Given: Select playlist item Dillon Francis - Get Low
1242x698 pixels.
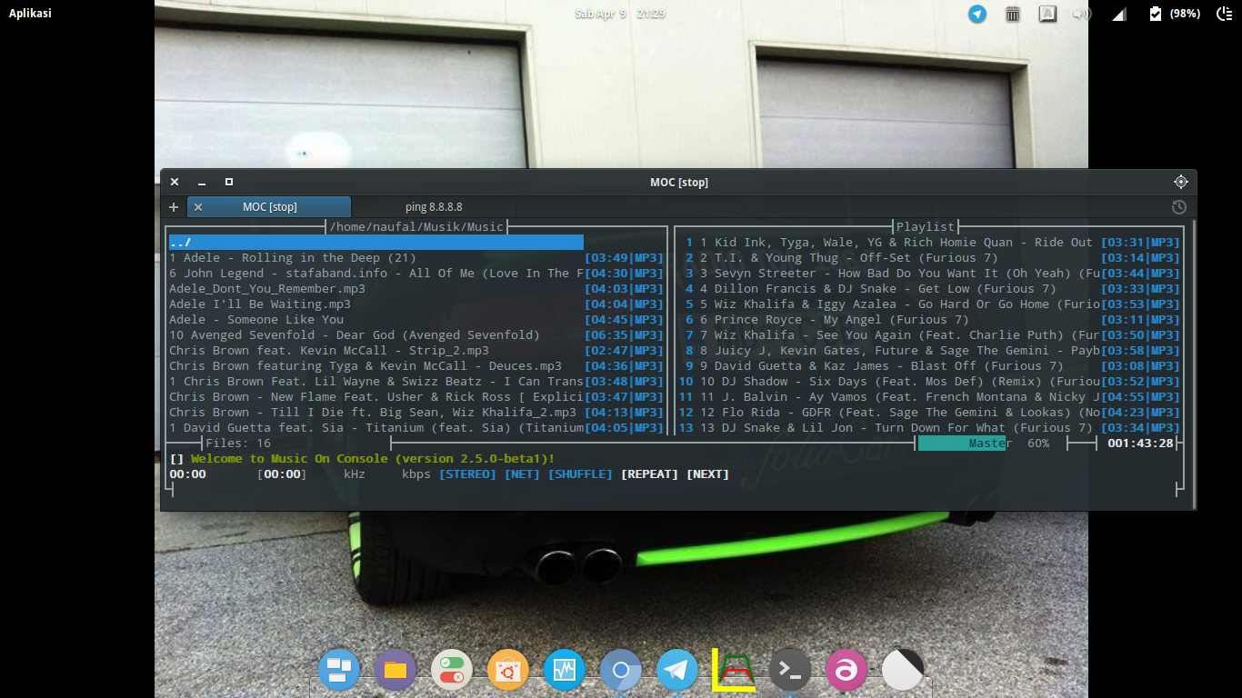Looking at the screenshot, I should point(928,289).
